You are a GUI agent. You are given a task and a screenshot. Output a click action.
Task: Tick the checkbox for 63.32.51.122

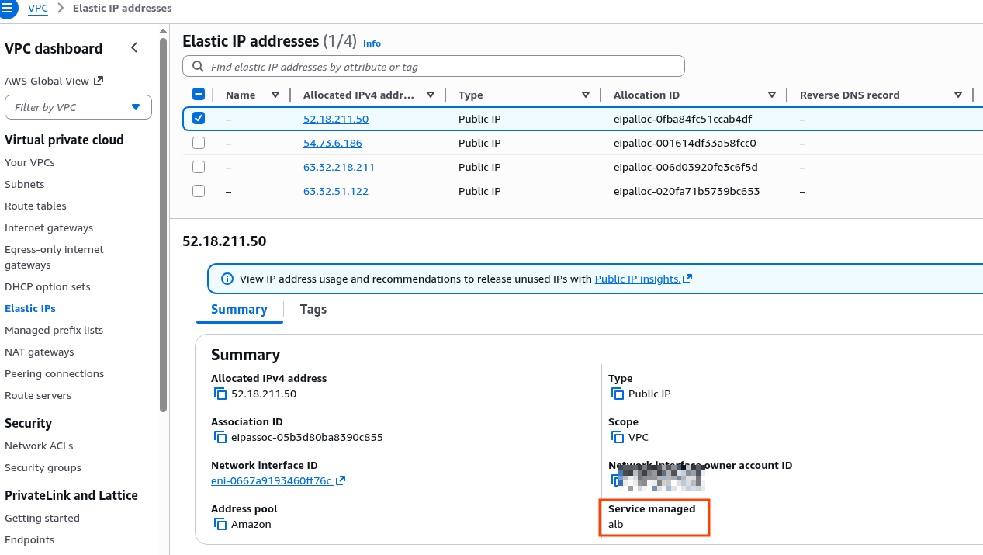point(199,192)
